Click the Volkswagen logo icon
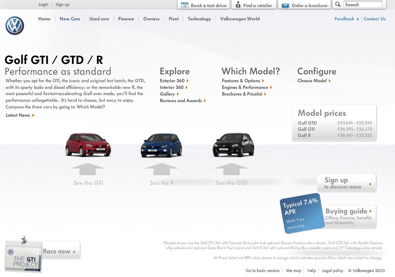This screenshot has height=277, width=395. [x=15, y=26]
